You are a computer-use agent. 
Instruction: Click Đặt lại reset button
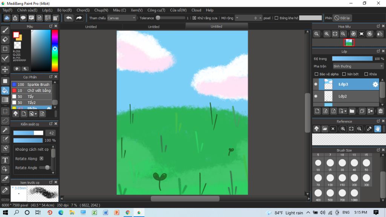click(x=342, y=18)
